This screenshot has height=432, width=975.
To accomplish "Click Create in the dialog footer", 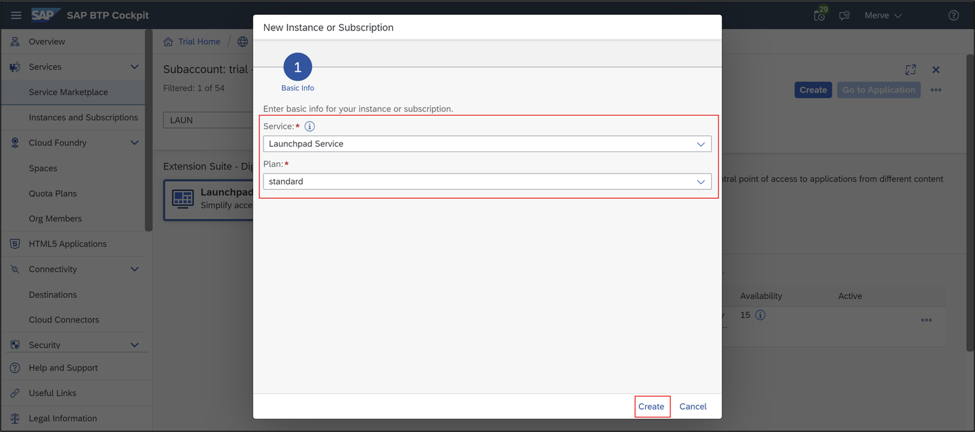I will click(651, 406).
